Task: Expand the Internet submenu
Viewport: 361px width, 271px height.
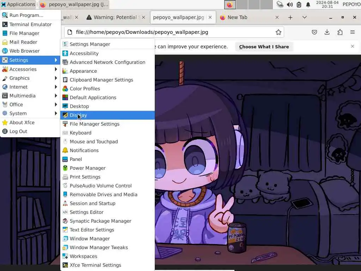Action: tap(30, 87)
